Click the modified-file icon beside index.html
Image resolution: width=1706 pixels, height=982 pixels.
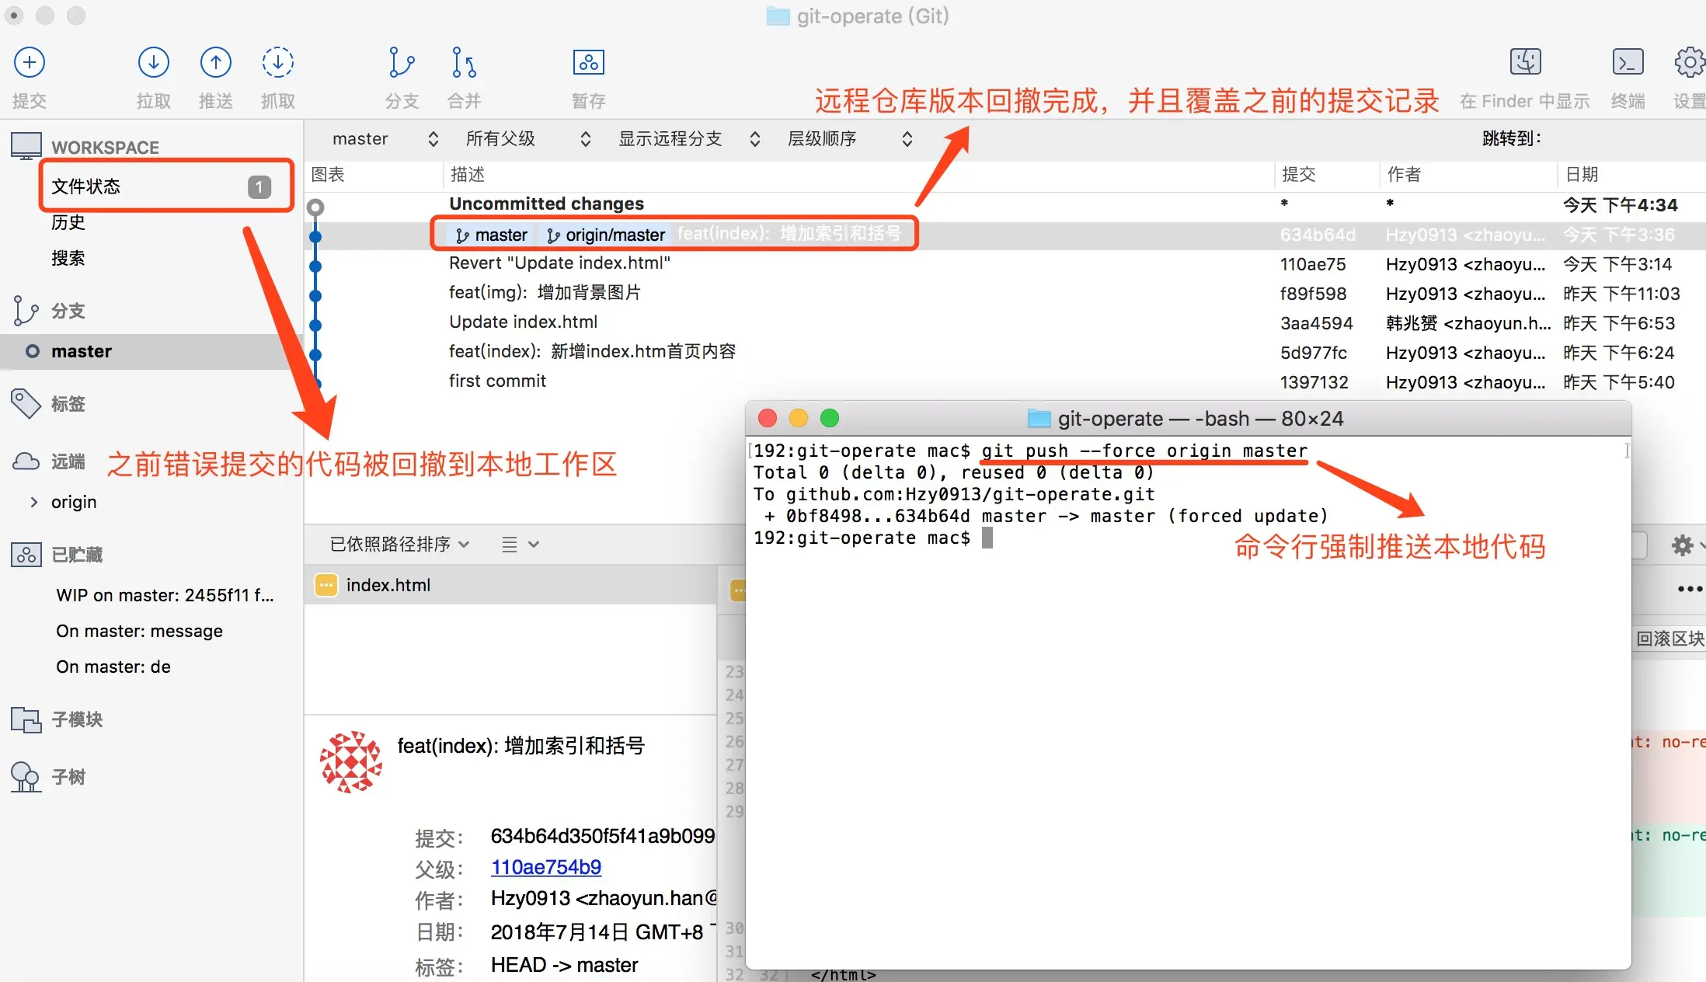[x=326, y=585]
